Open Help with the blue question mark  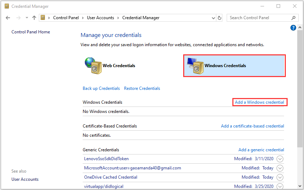coord(293,28)
